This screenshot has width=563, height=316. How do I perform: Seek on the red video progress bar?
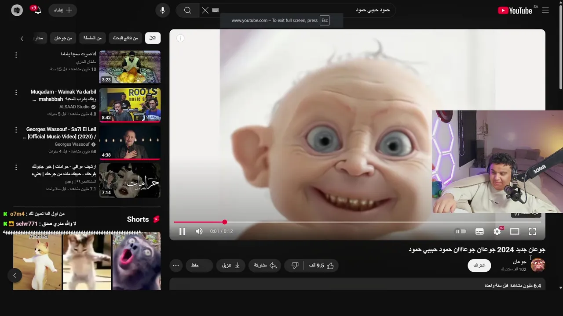(x=357, y=222)
